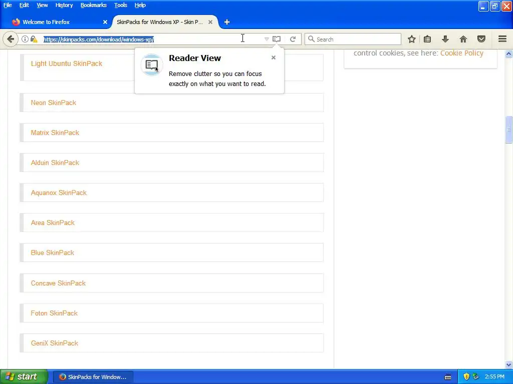The height and width of the screenshot is (384, 513).
Task: Click the 2:55 PM system clock
Action: click(494, 377)
